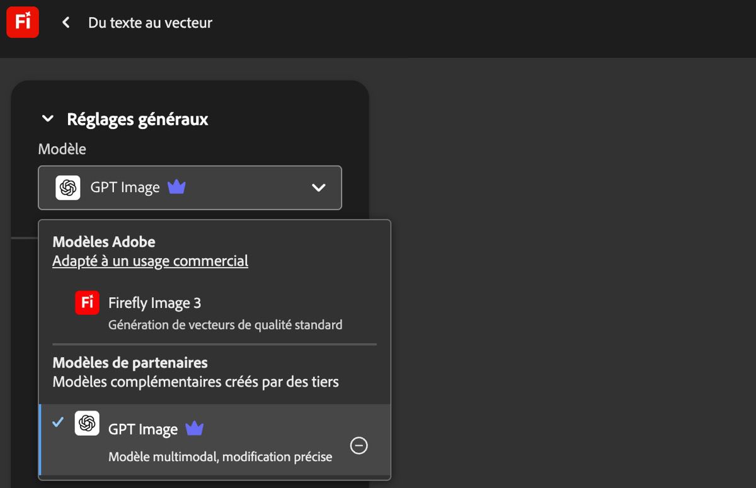Click the circled minus icon on GPT Image row

(358, 446)
